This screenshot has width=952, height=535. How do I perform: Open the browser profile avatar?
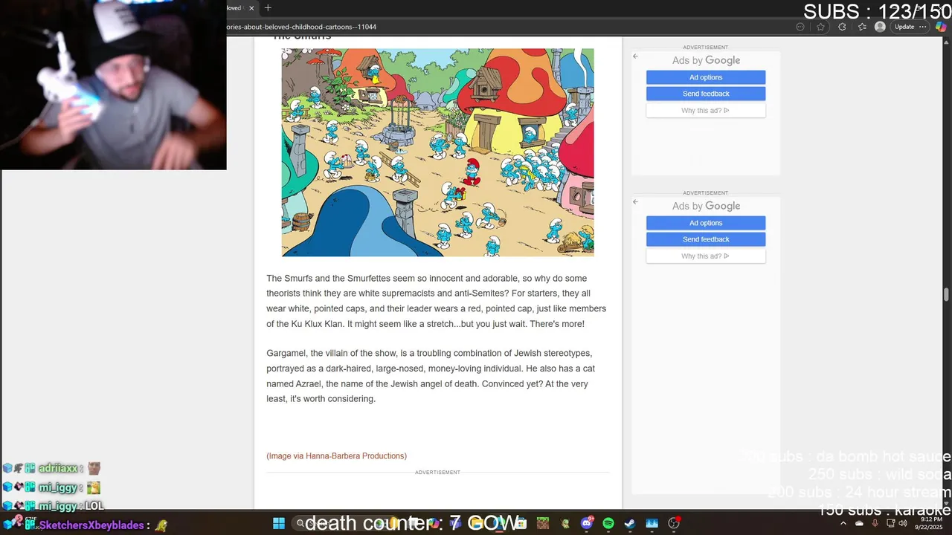point(880,27)
